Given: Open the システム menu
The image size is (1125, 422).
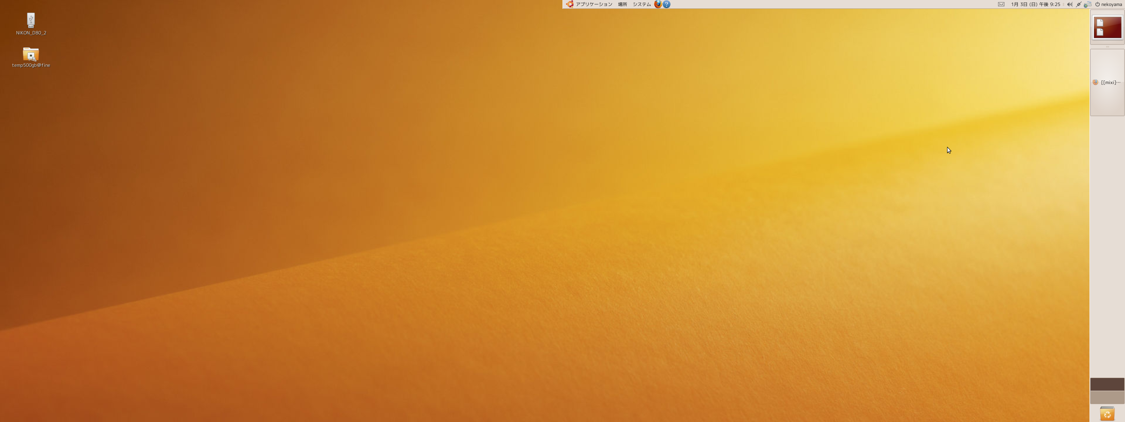Looking at the screenshot, I should pyautogui.click(x=642, y=4).
